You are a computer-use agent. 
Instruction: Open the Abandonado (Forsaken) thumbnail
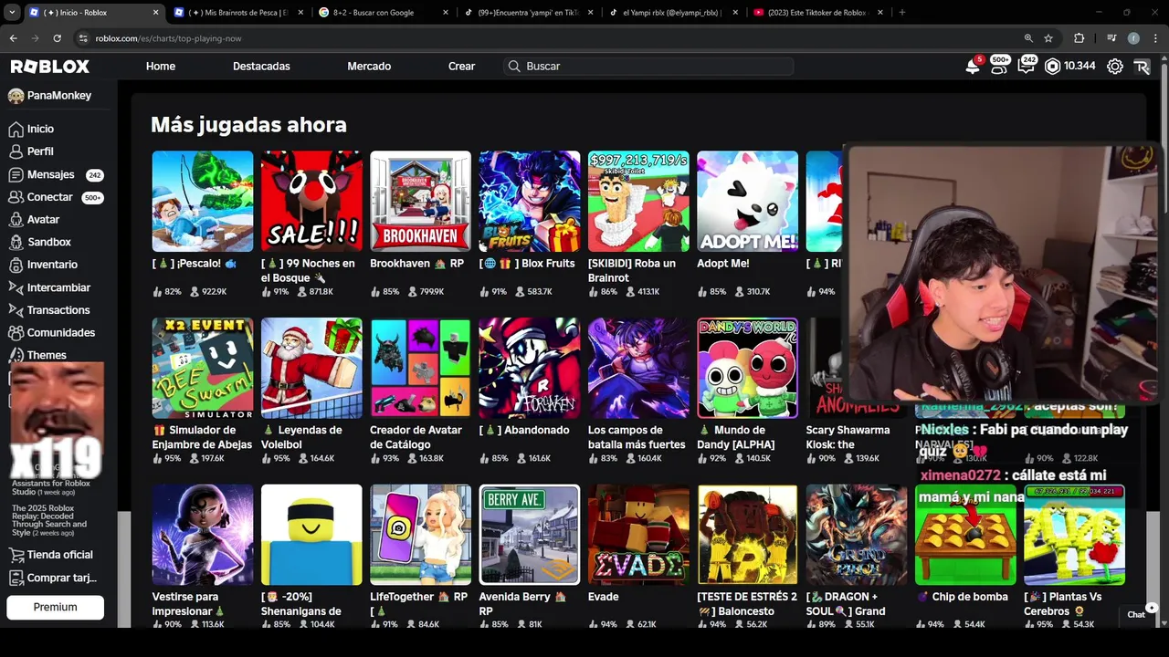[530, 369]
